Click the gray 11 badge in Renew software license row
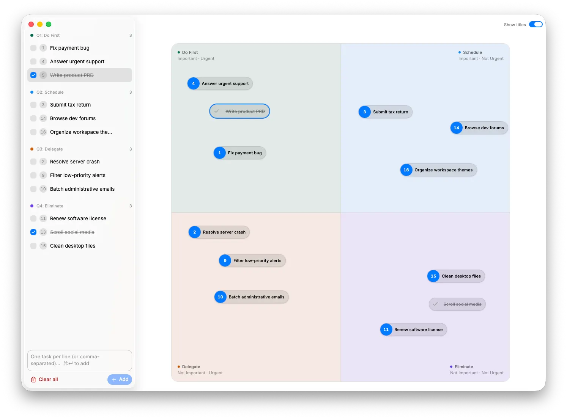 pyautogui.click(x=43, y=218)
